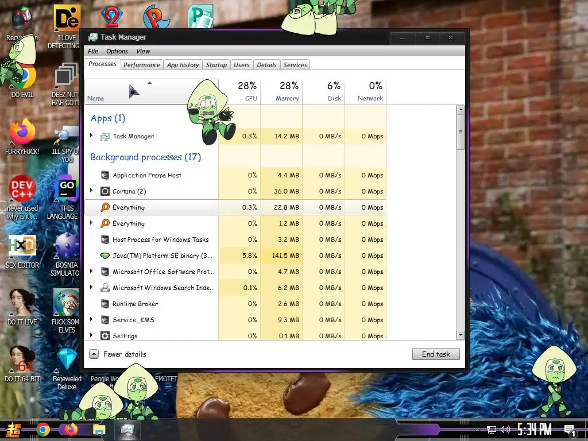Select Task Manager taskbar button

(127, 430)
